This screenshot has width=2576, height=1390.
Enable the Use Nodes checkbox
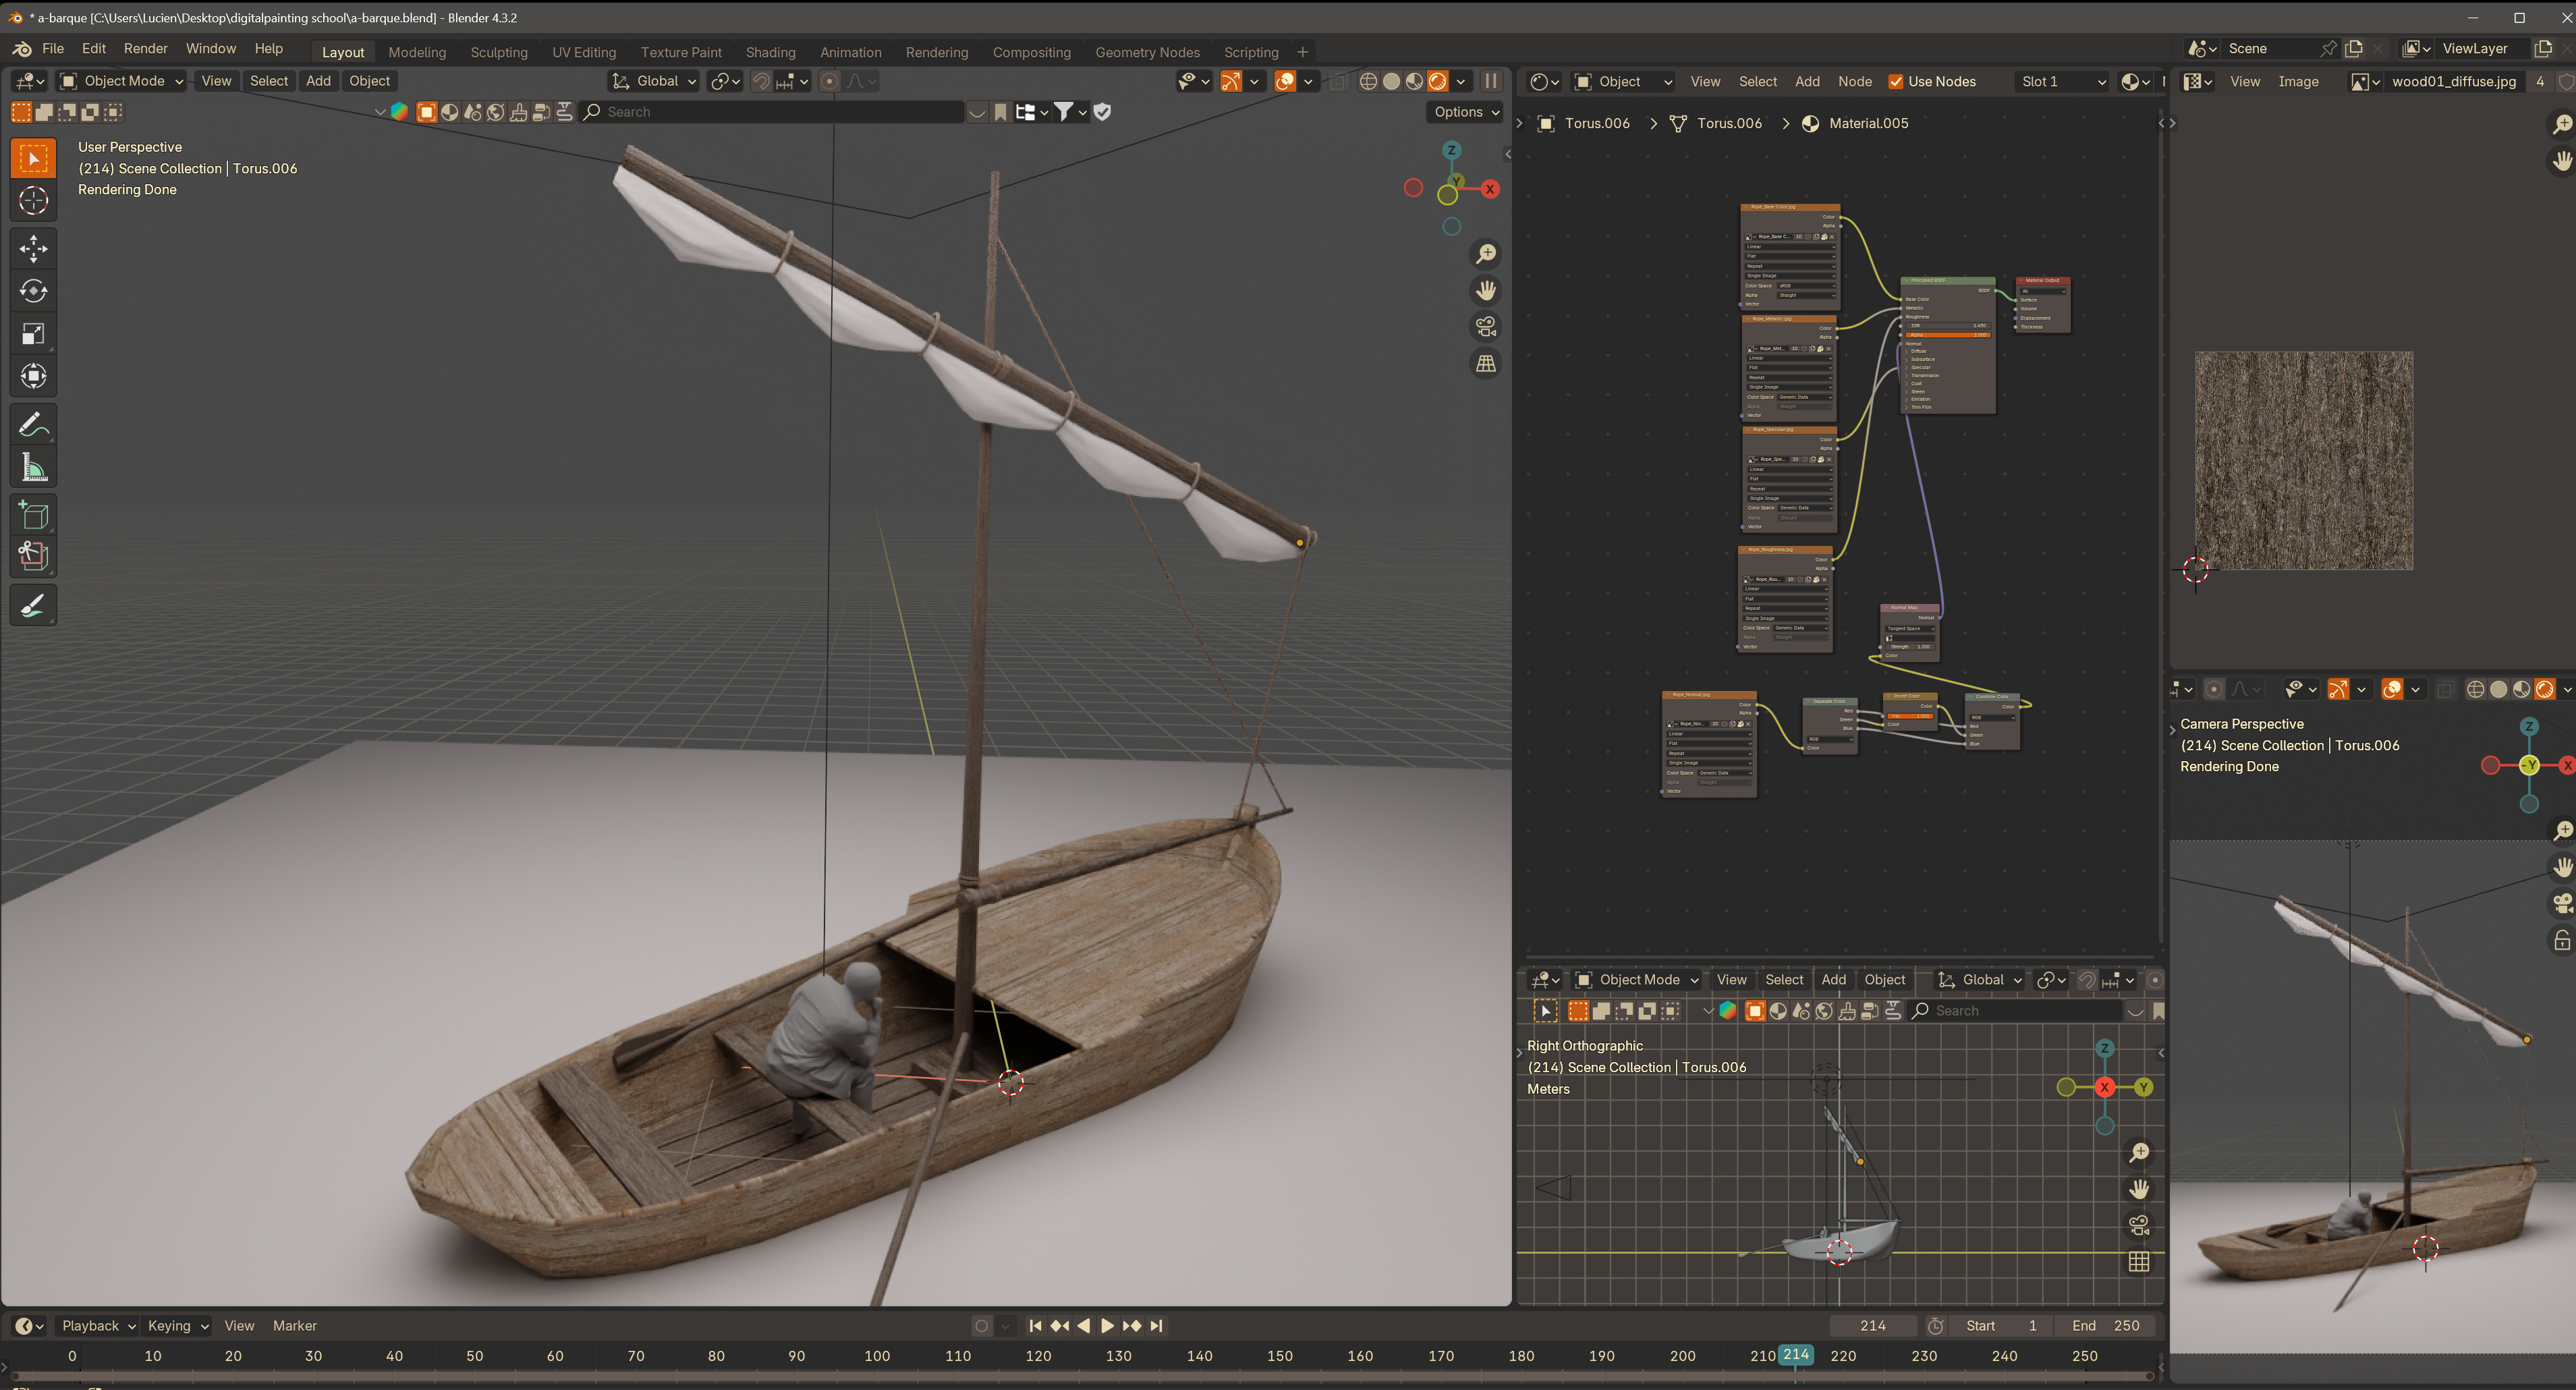tap(1895, 82)
